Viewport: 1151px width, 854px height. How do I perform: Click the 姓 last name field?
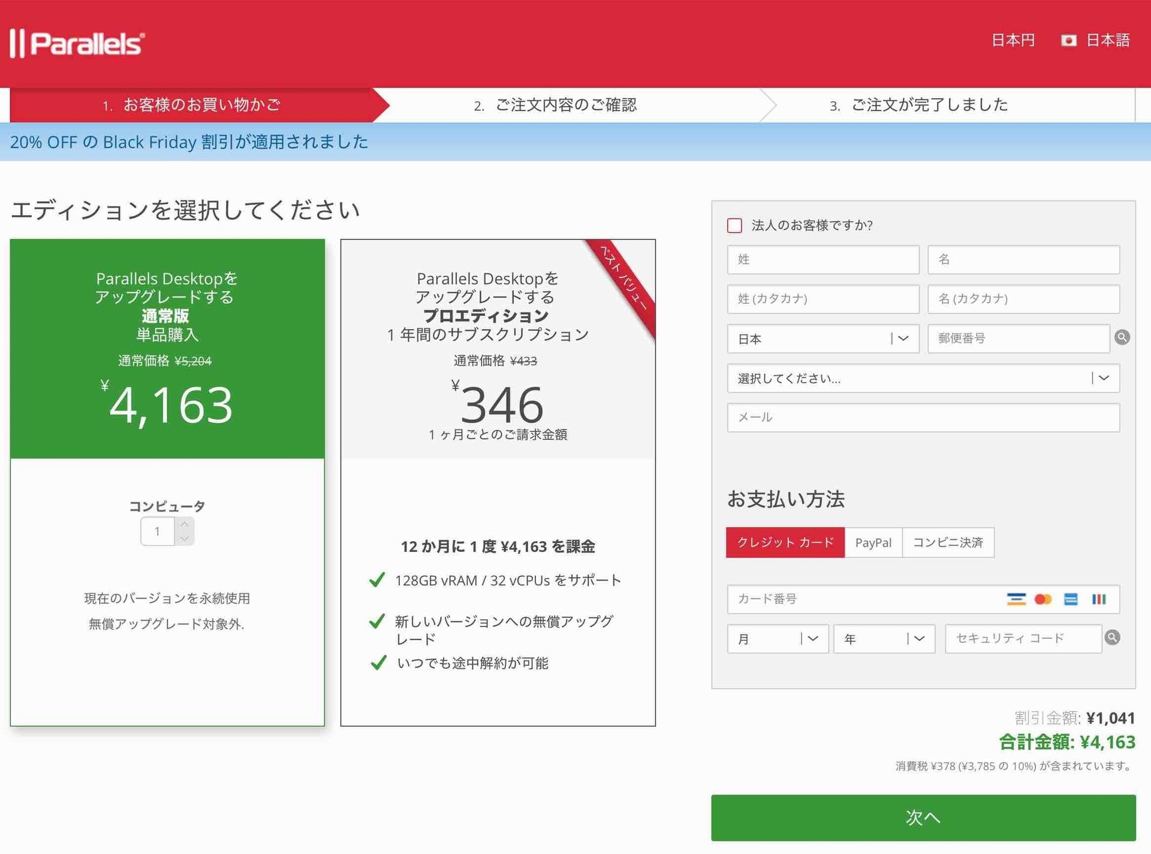[x=823, y=259]
